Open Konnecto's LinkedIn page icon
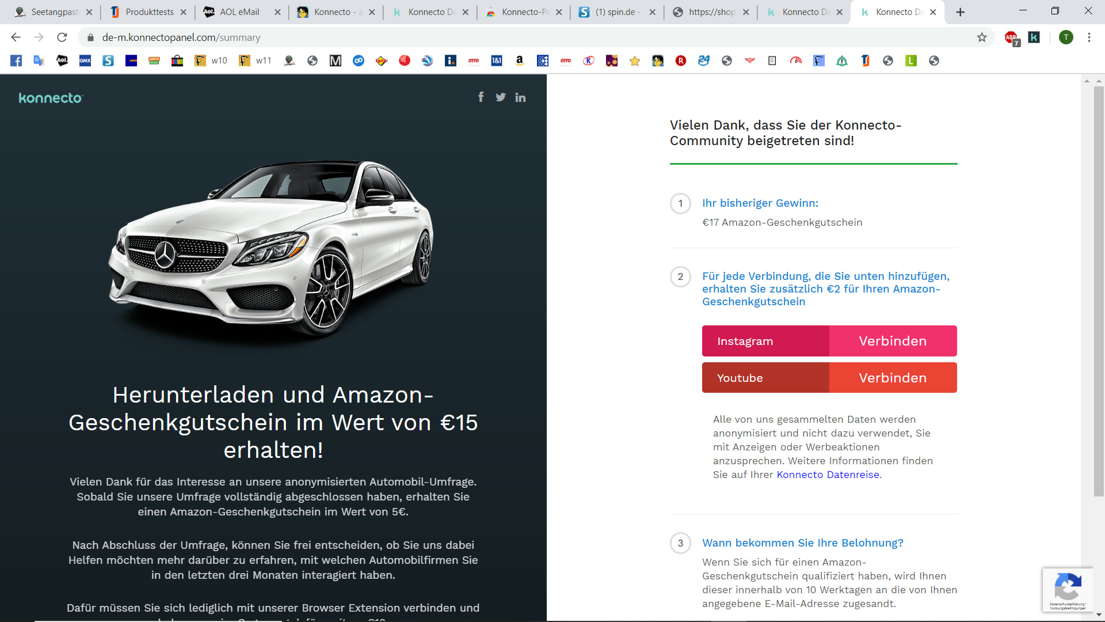This screenshot has width=1105, height=622. pyautogui.click(x=520, y=97)
